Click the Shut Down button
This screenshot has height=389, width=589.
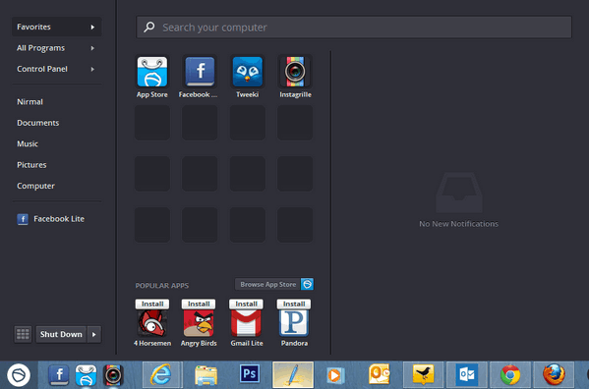point(61,334)
